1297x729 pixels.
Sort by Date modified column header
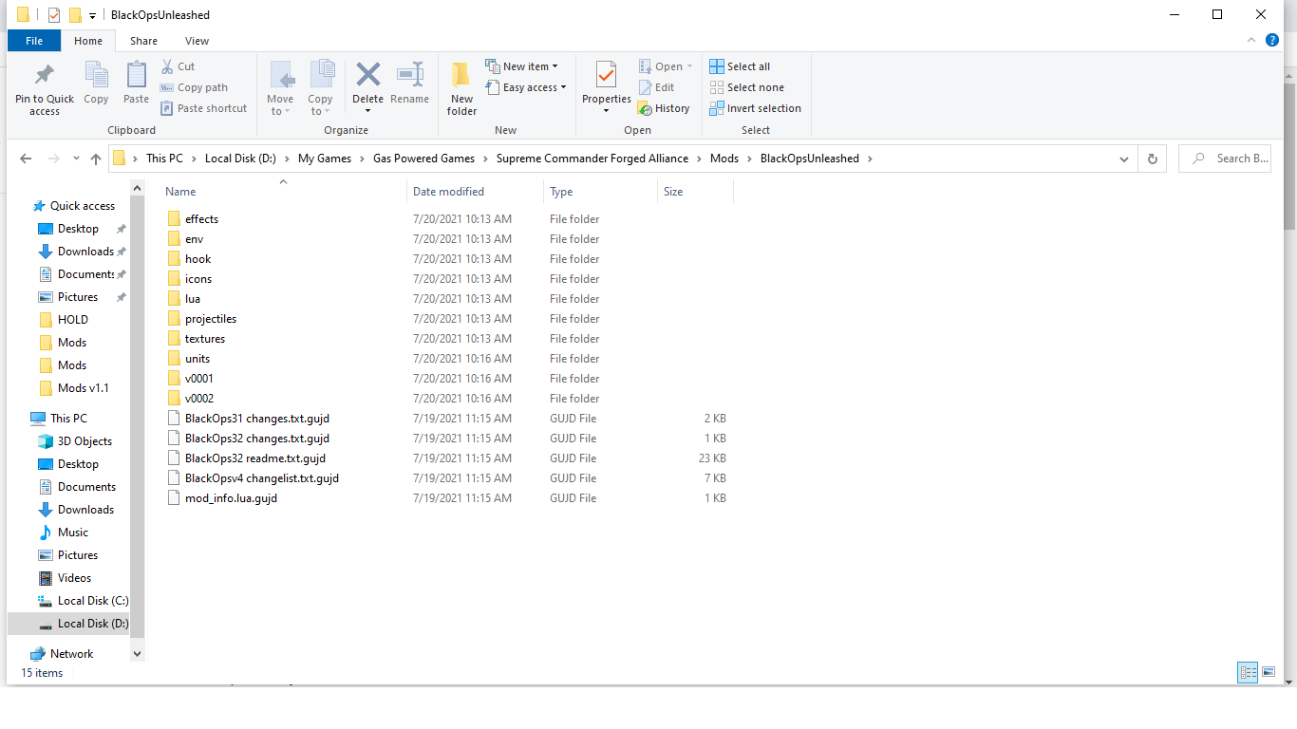(475, 192)
